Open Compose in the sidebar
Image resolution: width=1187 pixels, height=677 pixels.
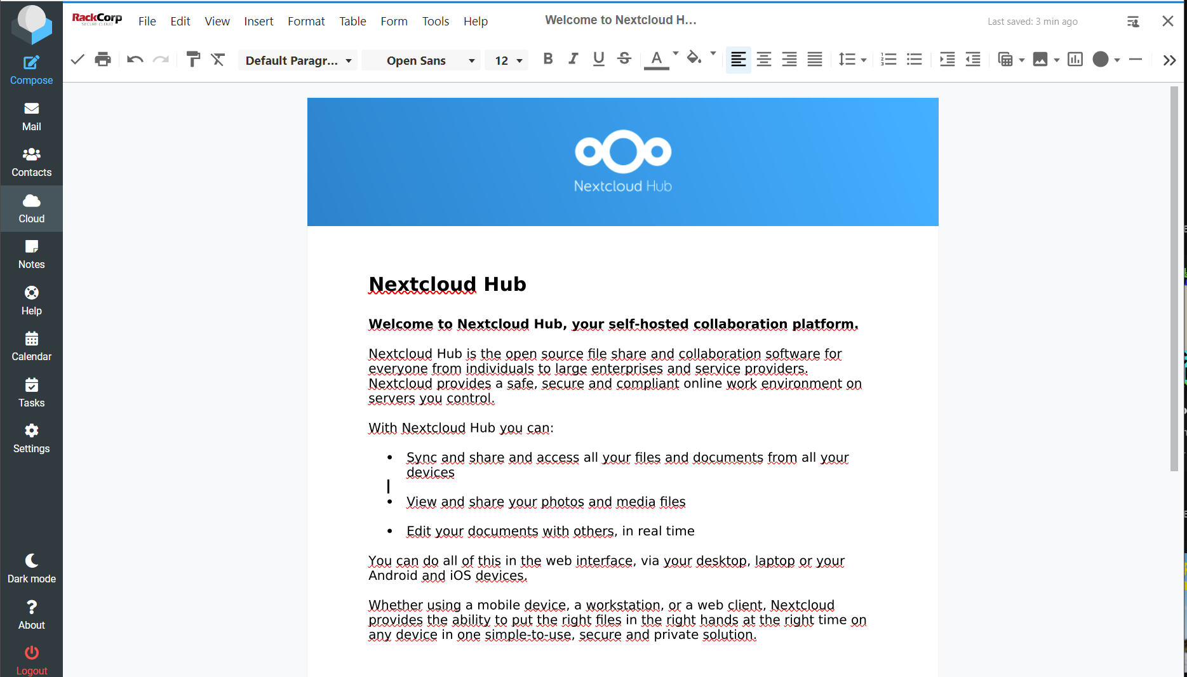(31, 70)
